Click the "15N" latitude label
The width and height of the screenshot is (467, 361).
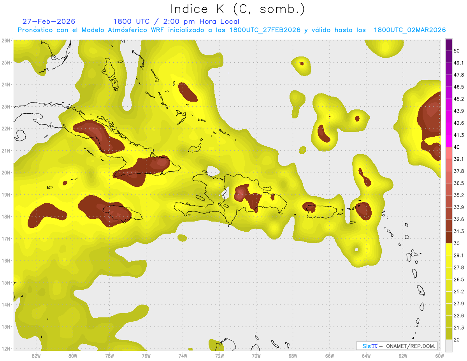coord(6,282)
